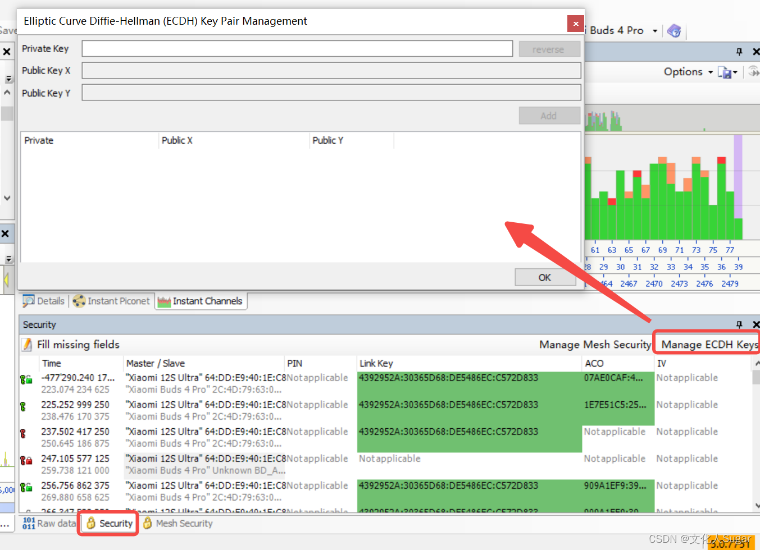Click the red key icon in the 237.502 417 250 row
760x550 pixels.
(23, 433)
